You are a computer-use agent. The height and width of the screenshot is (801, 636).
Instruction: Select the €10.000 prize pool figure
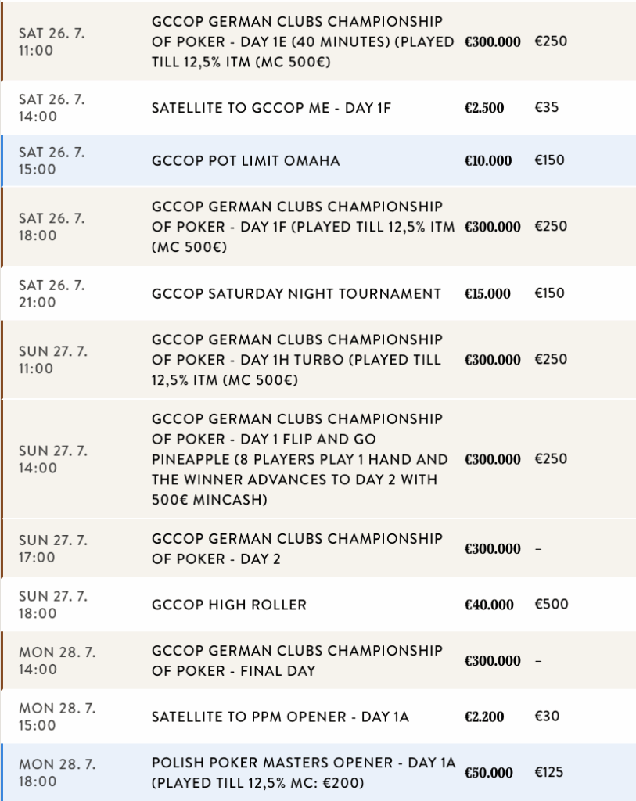(x=488, y=161)
